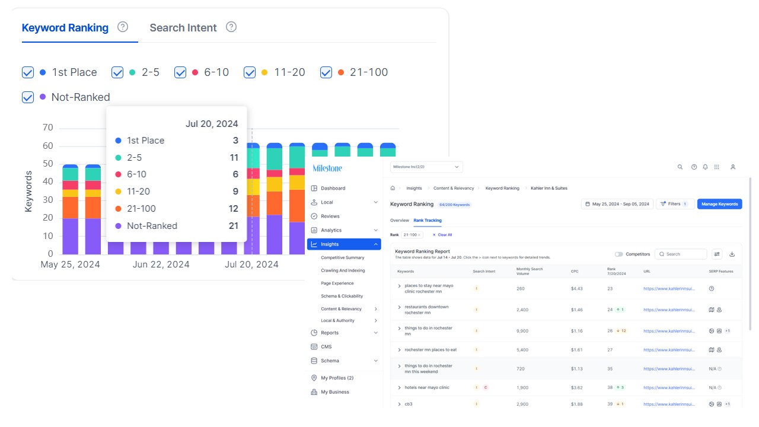Expand the Analytics sidebar section
Viewport: 759px width, 427px height.
(x=376, y=230)
